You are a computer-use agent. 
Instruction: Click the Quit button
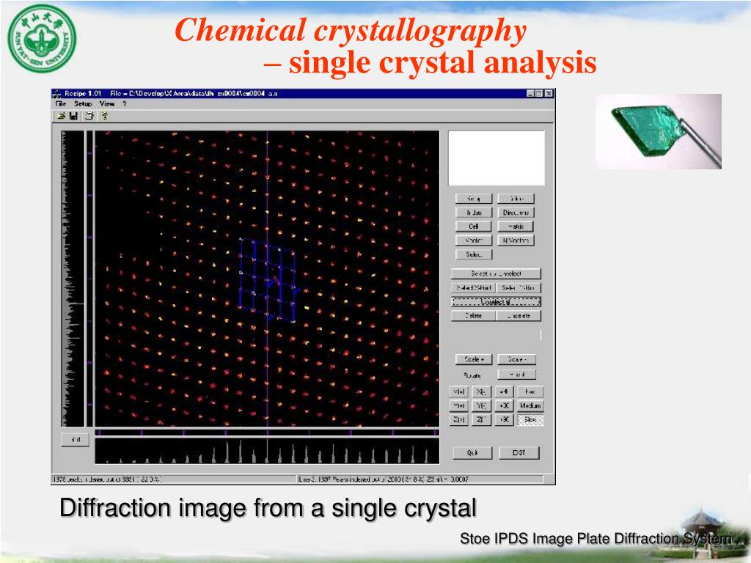point(473,452)
